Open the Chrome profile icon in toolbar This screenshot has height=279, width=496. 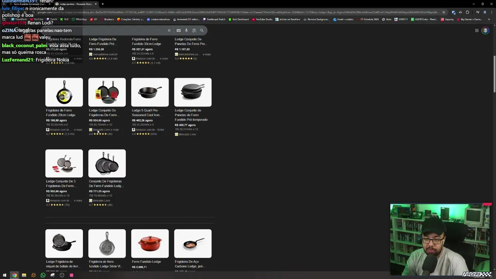pyautogui.click(x=484, y=12)
